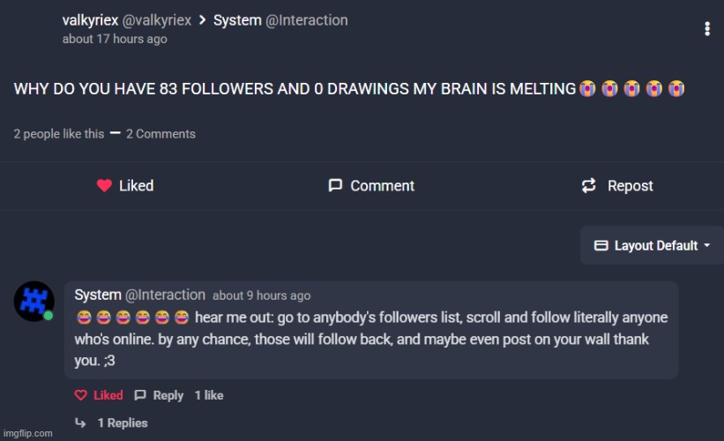View the 2 people like this list
This screenshot has width=724, height=441.
click(58, 134)
